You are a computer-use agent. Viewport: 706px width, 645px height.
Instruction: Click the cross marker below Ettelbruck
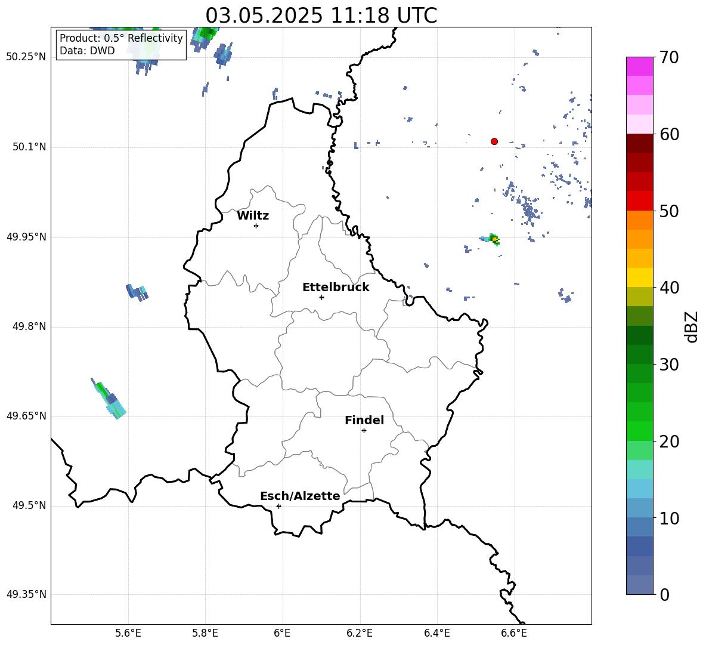pos(321,297)
